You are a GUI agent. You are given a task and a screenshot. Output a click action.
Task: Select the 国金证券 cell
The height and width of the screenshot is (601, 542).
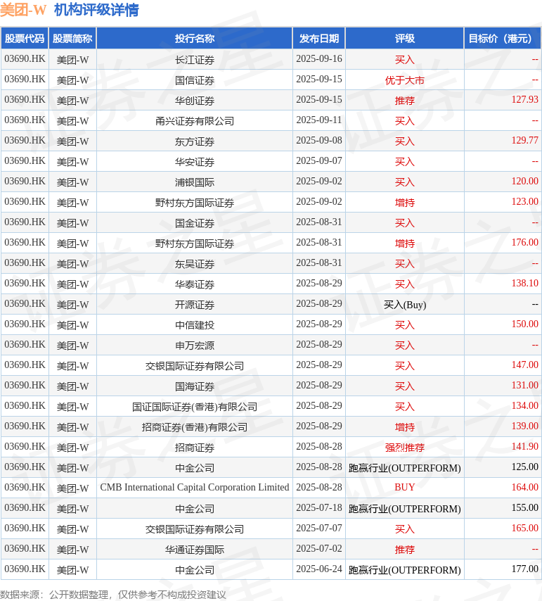(195, 222)
